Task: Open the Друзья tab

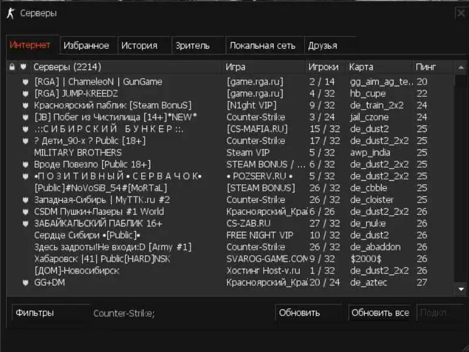Action: tap(330, 46)
